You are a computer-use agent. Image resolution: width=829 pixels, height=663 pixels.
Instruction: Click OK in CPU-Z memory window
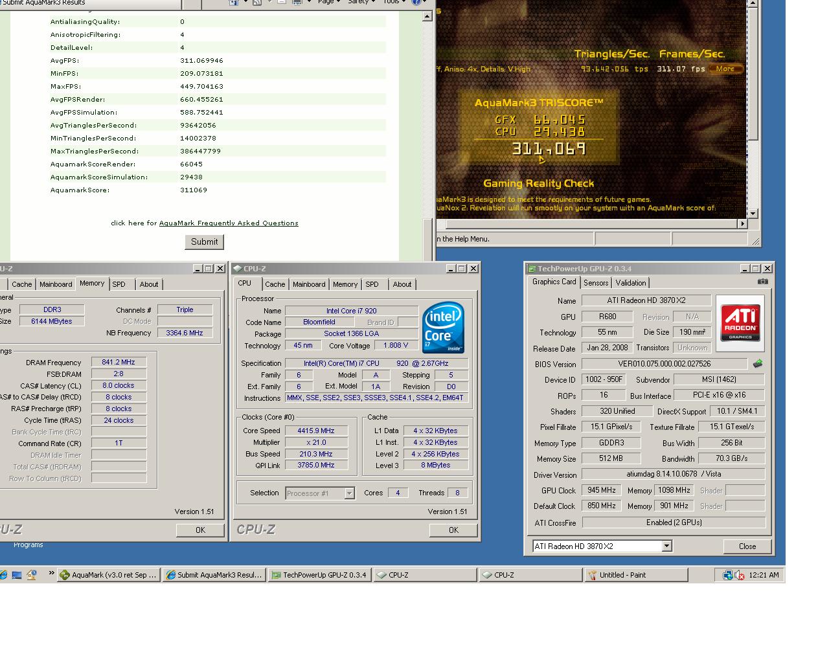200,530
